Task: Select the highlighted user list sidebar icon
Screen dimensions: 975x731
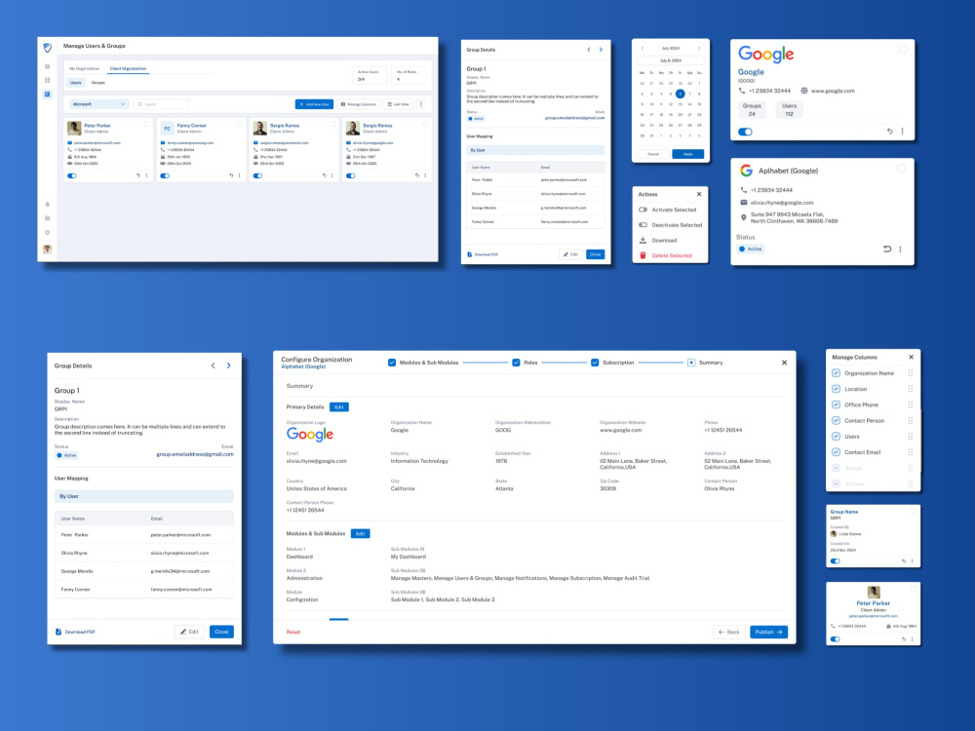Action: [47, 94]
